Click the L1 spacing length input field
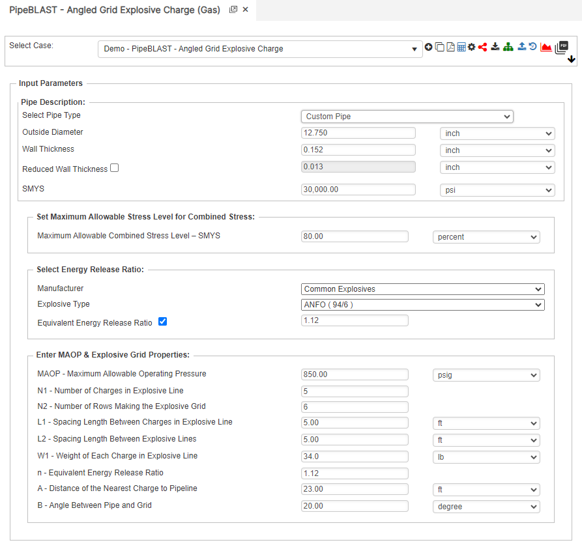 [355, 423]
